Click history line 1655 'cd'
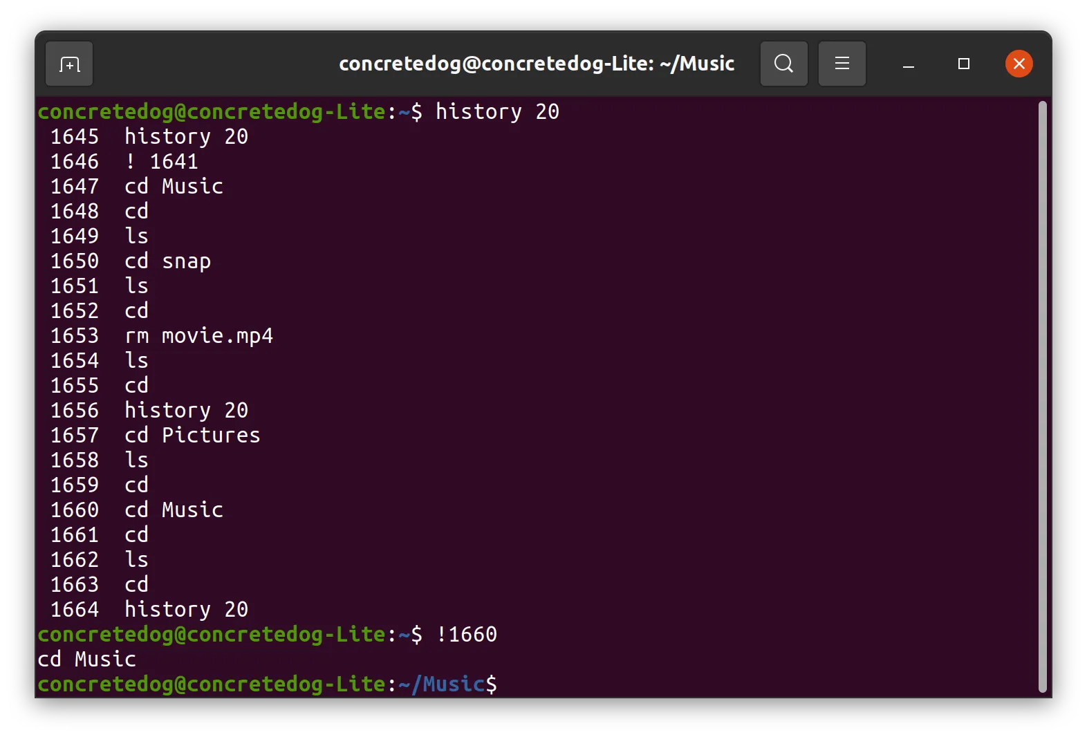The image size is (1087, 737). click(100, 386)
